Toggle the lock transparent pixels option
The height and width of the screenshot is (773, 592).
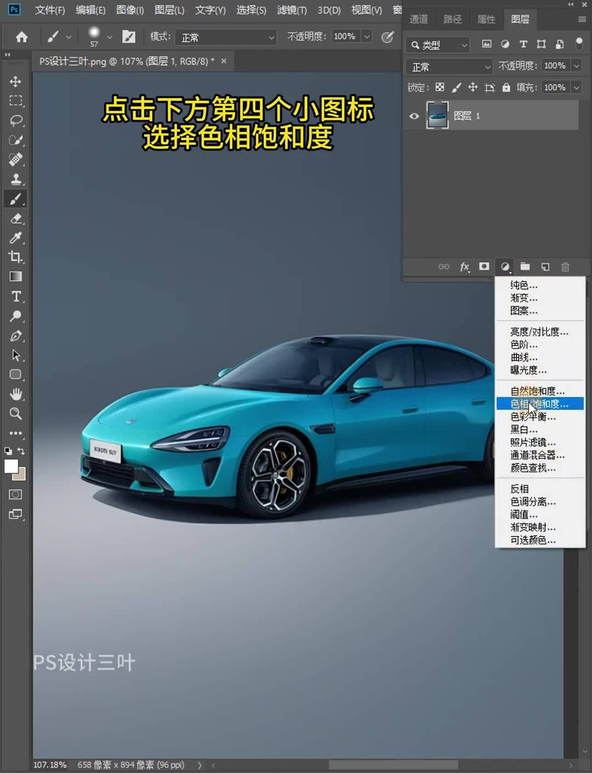pos(439,87)
